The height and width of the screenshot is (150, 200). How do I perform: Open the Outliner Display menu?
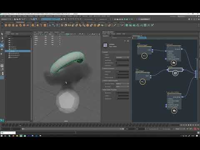click(x=7, y=34)
